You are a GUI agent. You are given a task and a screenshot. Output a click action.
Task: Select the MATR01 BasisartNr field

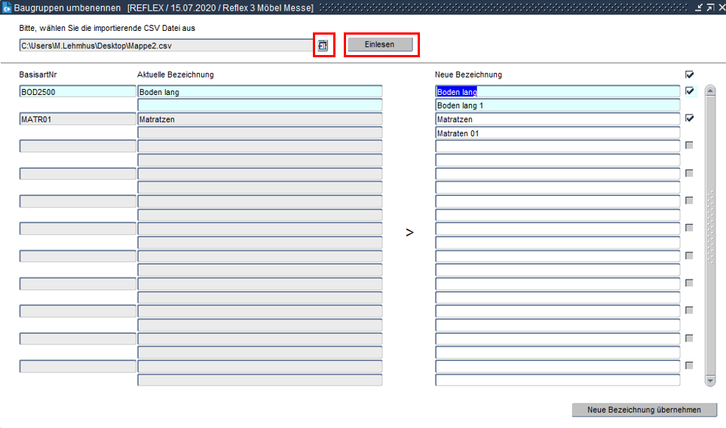77,119
